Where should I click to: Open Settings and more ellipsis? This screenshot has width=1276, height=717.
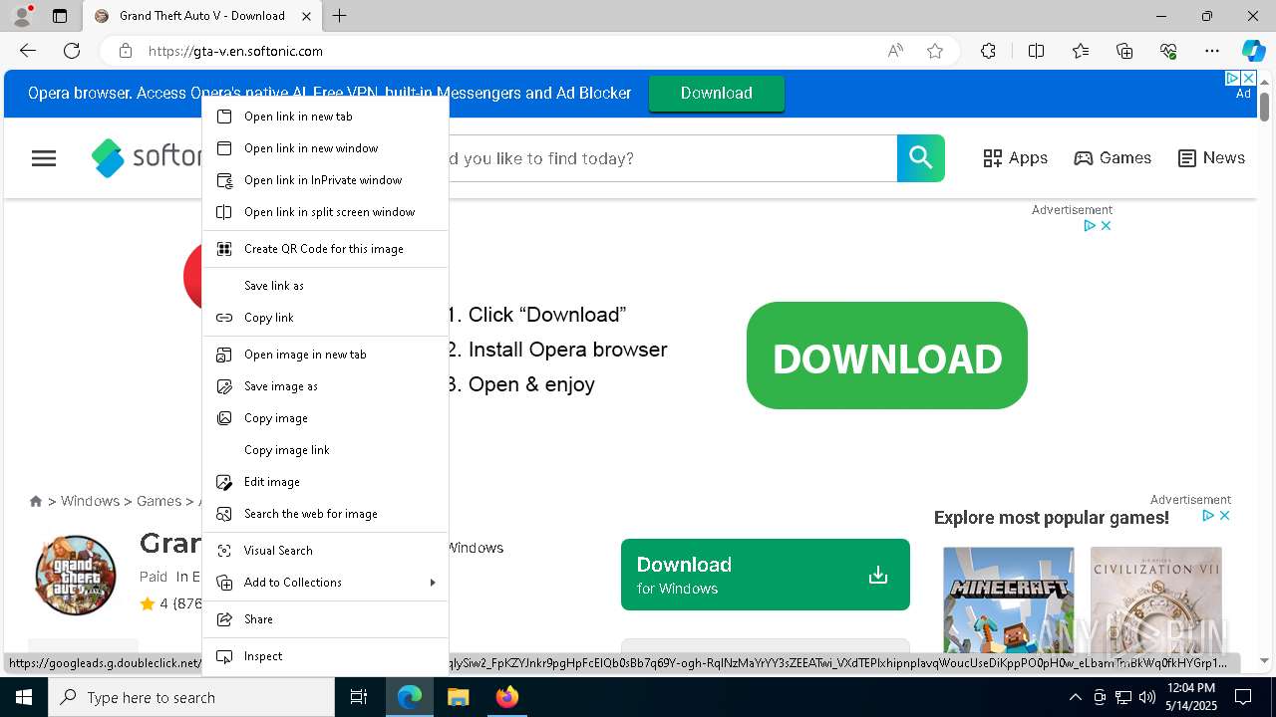1212,51
